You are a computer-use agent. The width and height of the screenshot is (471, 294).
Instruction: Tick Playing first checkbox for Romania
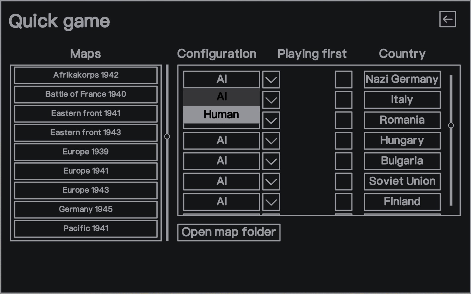click(x=343, y=120)
